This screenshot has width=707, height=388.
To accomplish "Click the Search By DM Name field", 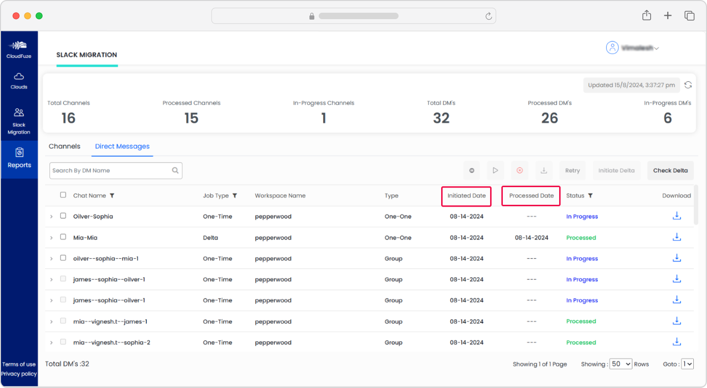I will (x=116, y=170).
